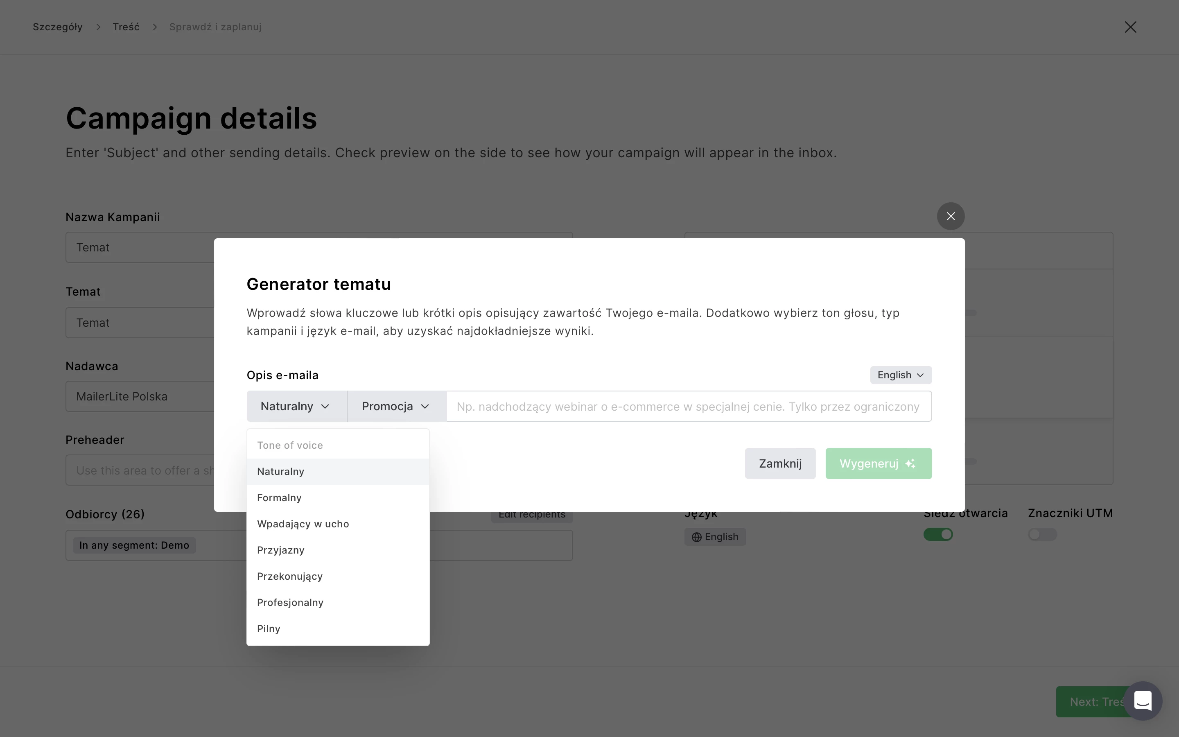Viewport: 1179px width, 737px height.
Task: Click the Zamknij button
Action: pyautogui.click(x=779, y=463)
